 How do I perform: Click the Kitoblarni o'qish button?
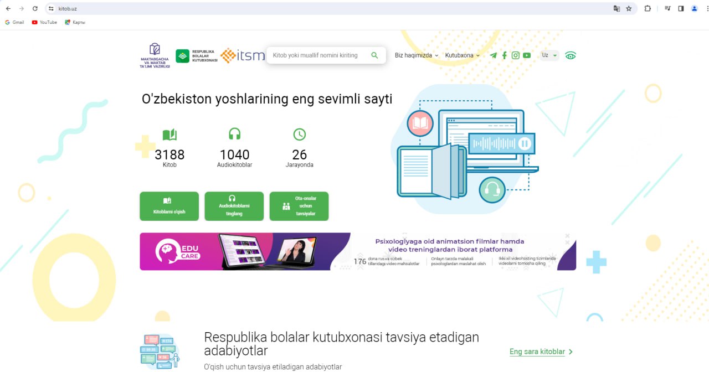[x=169, y=206]
